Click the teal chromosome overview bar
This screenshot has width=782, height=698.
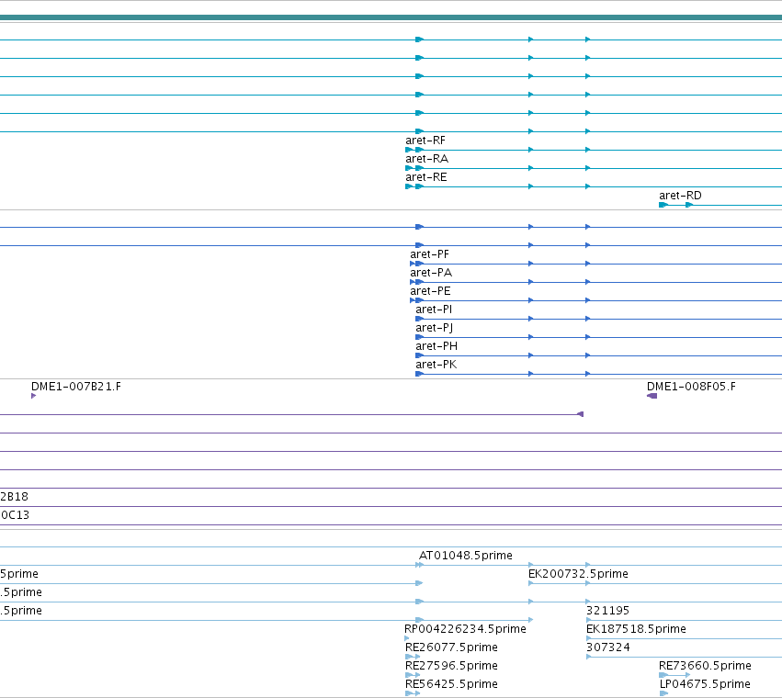pyautogui.click(x=391, y=18)
